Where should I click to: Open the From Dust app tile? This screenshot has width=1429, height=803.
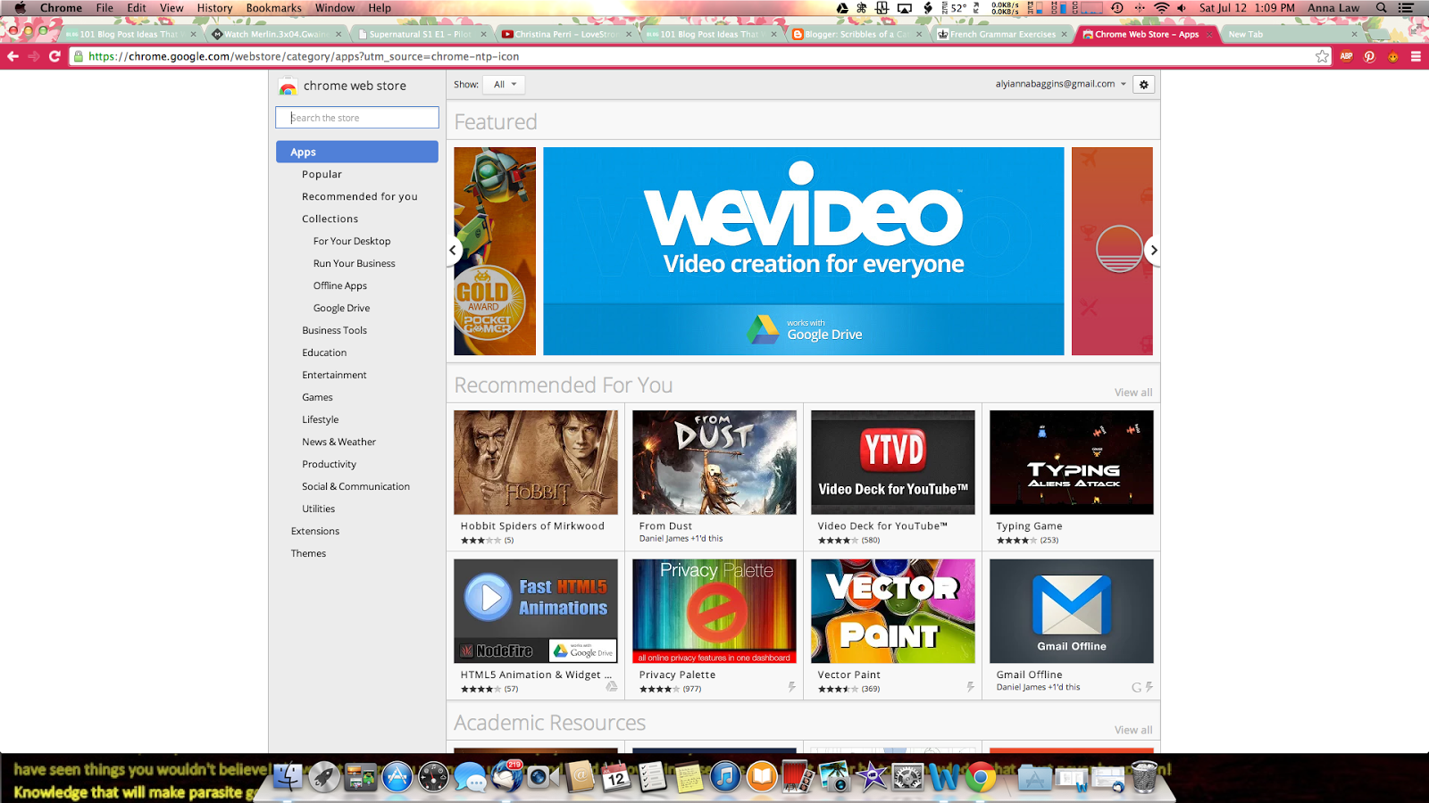click(714, 477)
